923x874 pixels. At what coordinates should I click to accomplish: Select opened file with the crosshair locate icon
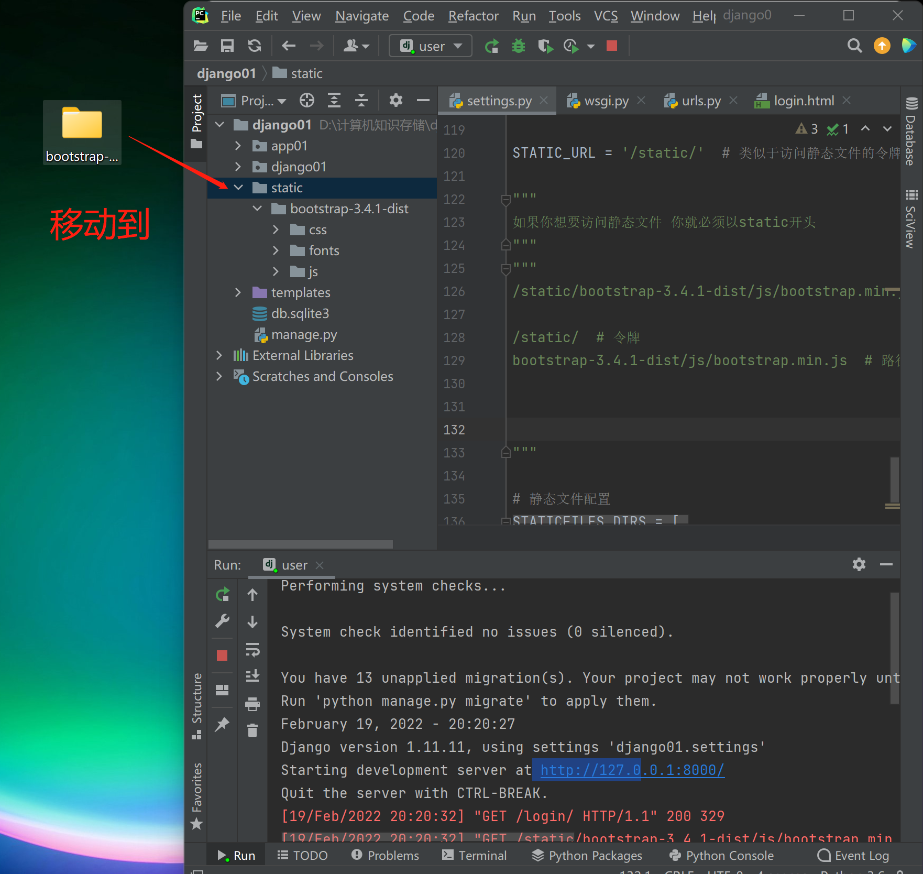(307, 100)
